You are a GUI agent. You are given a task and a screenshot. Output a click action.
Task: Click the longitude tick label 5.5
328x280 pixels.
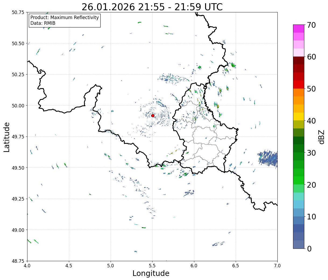pos(152,265)
